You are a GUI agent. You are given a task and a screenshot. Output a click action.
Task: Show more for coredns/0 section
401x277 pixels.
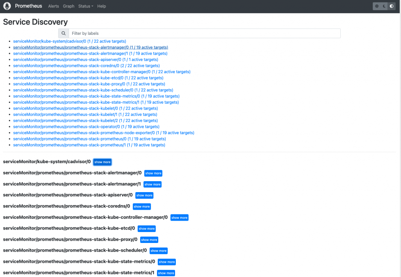click(x=142, y=207)
